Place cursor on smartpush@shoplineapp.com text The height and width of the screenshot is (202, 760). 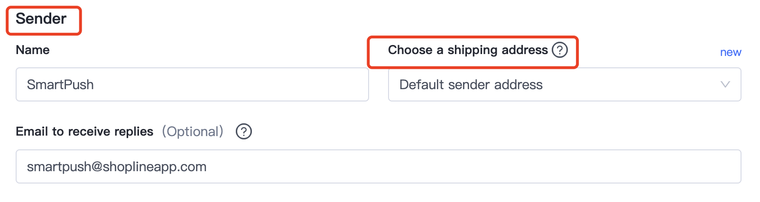click(x=117, y=166)
